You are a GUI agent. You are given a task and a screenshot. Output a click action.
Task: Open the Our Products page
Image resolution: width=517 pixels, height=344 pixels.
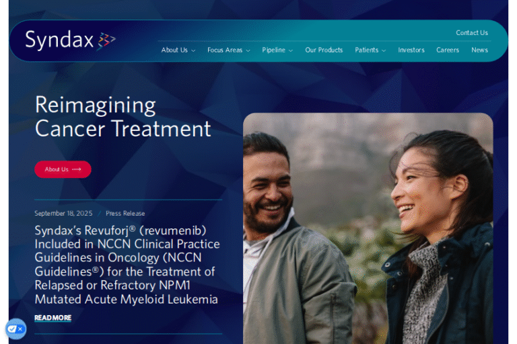click(x=324, y=50)
